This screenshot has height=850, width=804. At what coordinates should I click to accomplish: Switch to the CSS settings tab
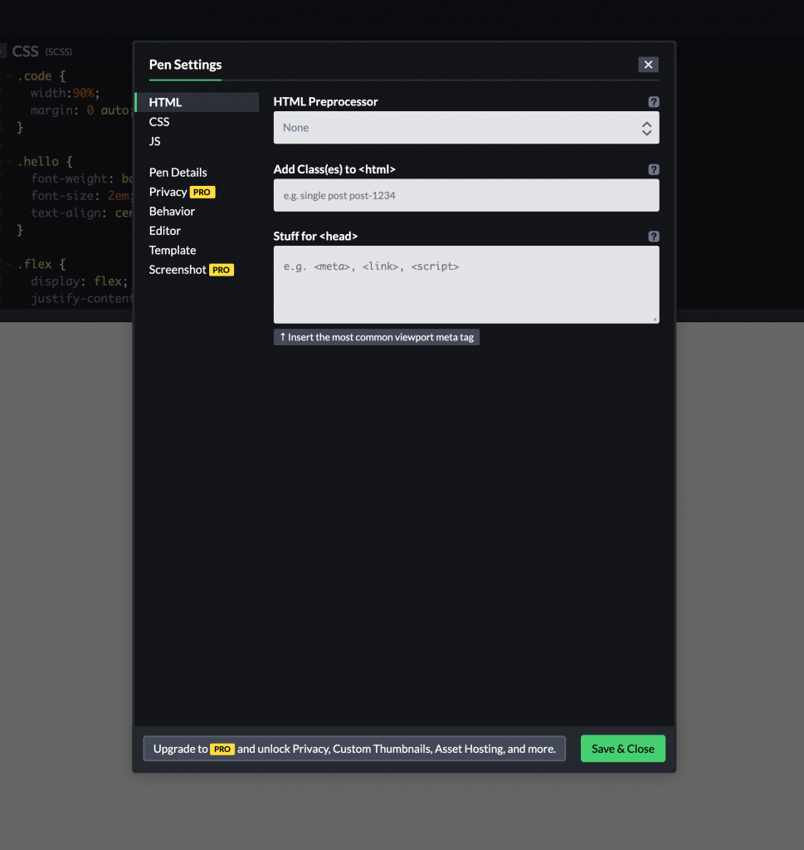point(159,121)
